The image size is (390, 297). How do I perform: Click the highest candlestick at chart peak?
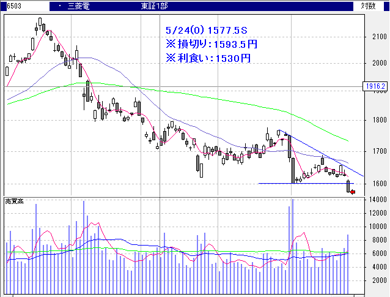40,23
